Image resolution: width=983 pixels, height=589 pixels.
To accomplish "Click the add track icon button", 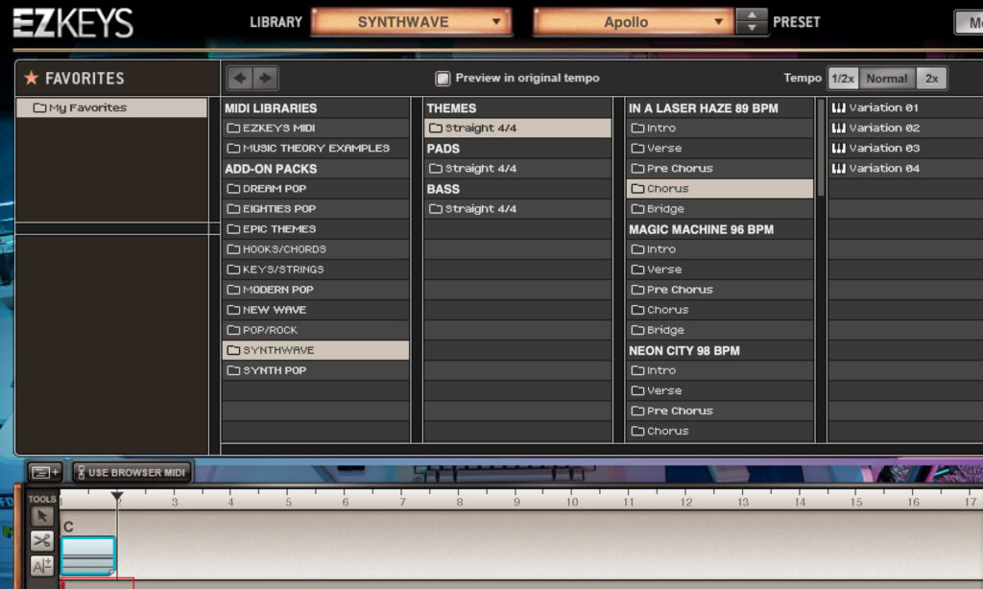I will (45, 472).
